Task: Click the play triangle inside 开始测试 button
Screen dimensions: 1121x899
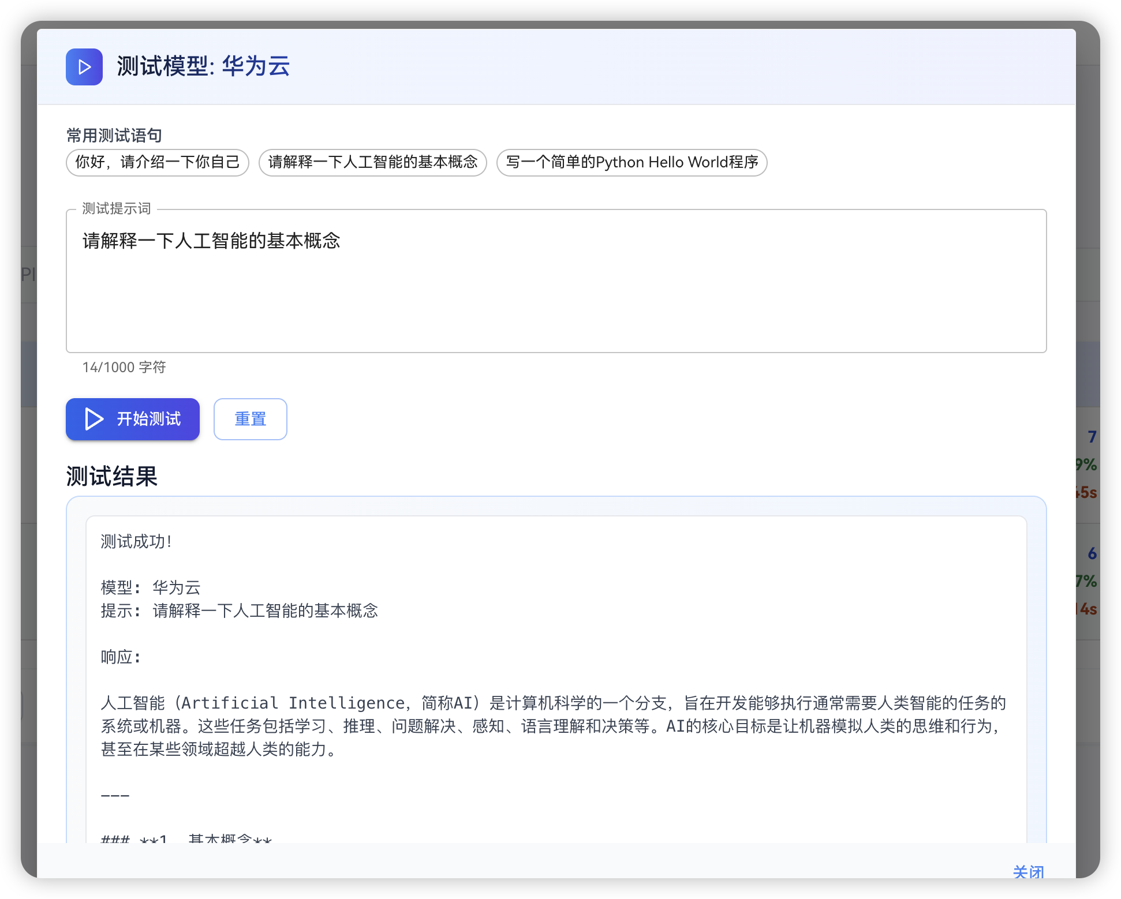Action: (x=94, y=419)
